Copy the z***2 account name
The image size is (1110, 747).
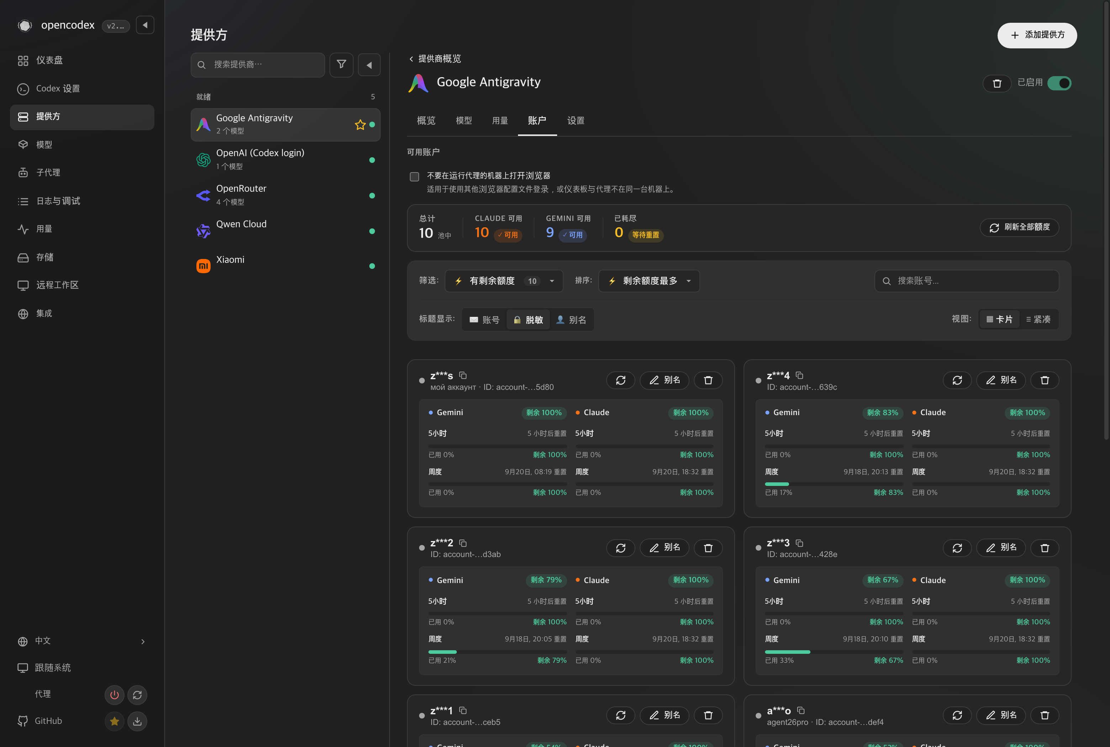pos(462,543)
